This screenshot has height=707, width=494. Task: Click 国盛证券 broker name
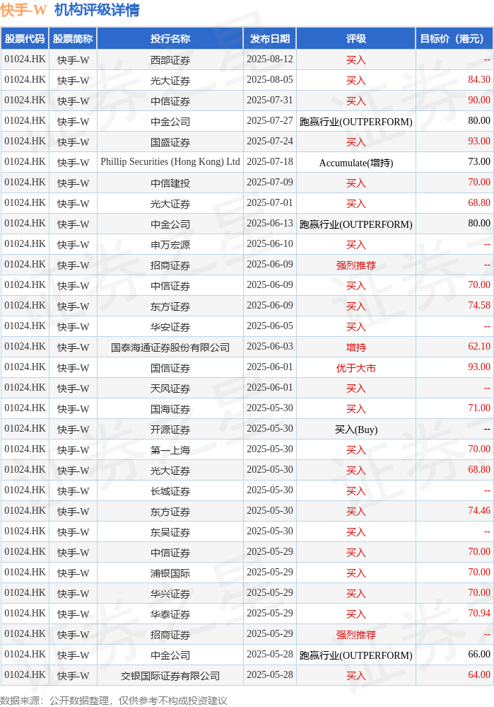pos(170,142)
